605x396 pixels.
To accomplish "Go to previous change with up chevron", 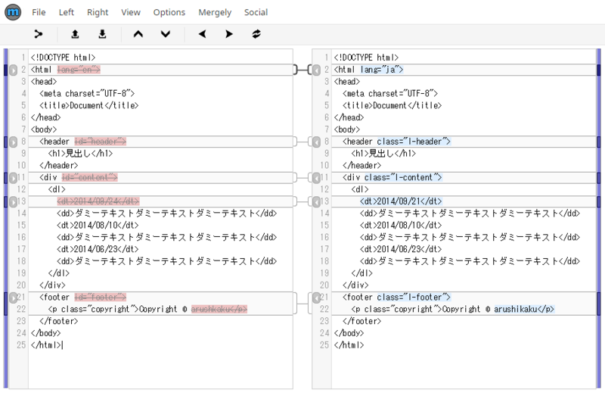I will 138,34.
